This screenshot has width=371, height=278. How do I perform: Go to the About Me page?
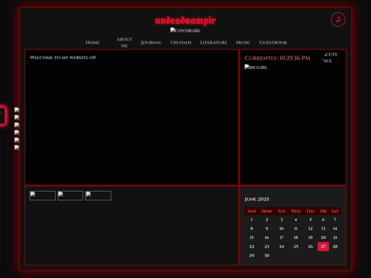(124, 43)
